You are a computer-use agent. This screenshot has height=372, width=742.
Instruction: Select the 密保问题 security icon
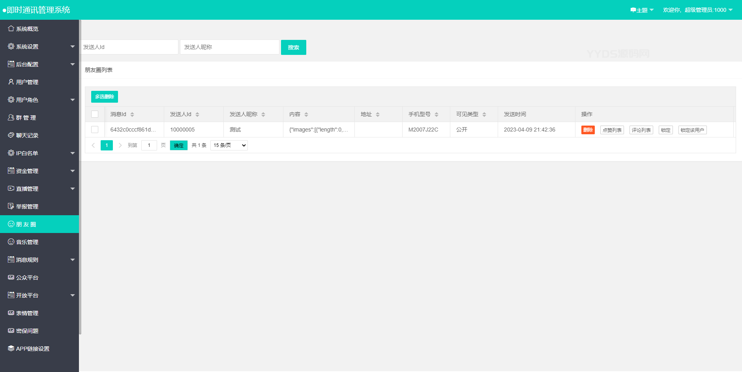[11, 331]
